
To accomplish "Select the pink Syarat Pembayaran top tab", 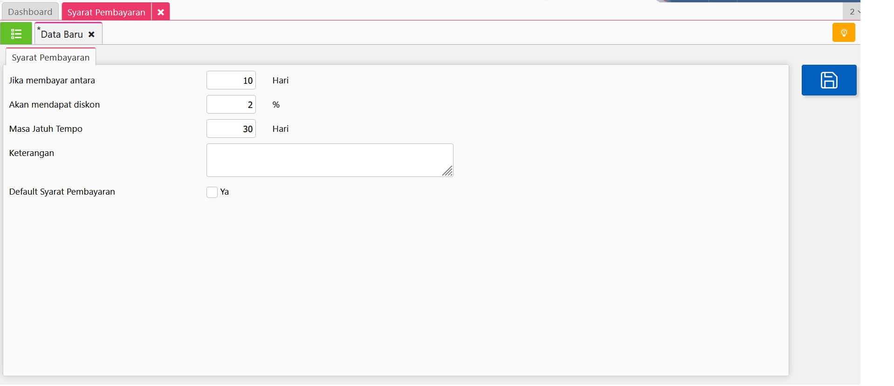I will tap(106, 12).
